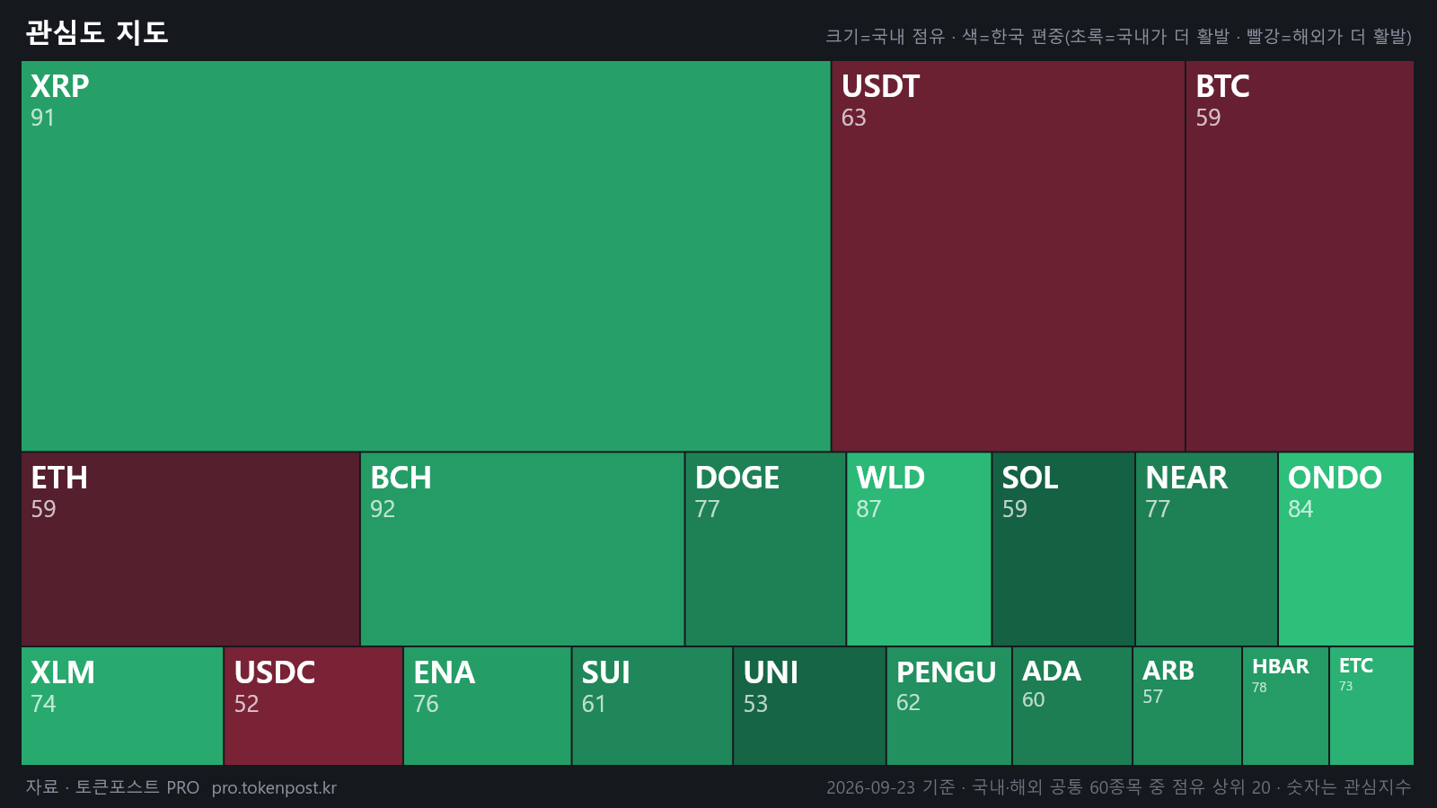Select the dark green UNI tile
The image size is (1437, 808).
click(810, 706)
